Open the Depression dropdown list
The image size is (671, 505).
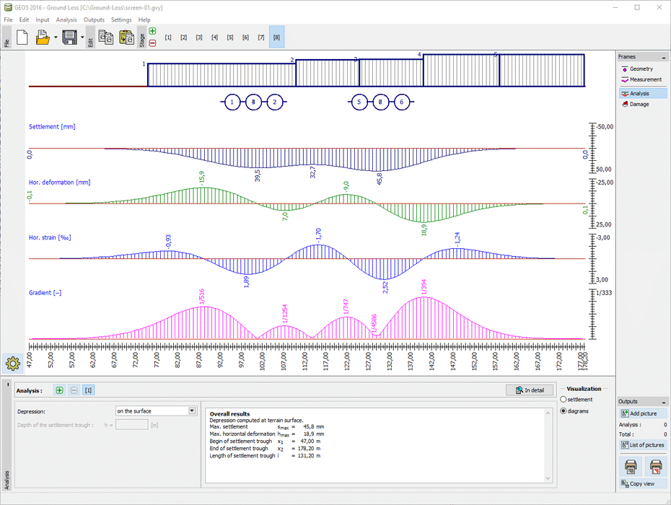pyautogui.click(x=192, y=410)
